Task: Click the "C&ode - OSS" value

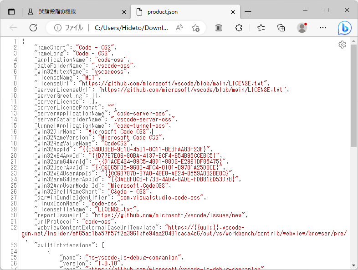Action: click(x=128, y=192)
